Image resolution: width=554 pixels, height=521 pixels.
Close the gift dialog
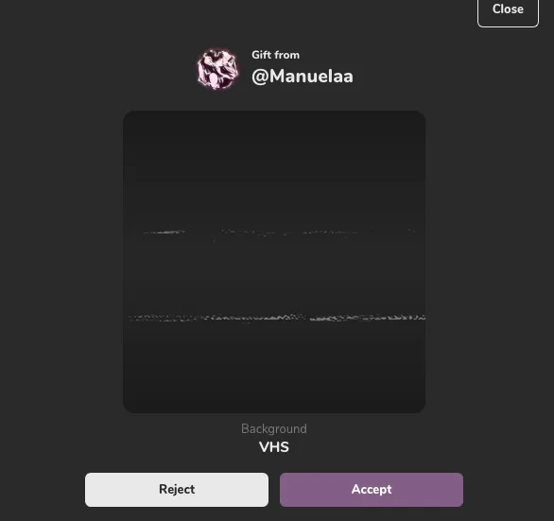[x=508, y=9]
